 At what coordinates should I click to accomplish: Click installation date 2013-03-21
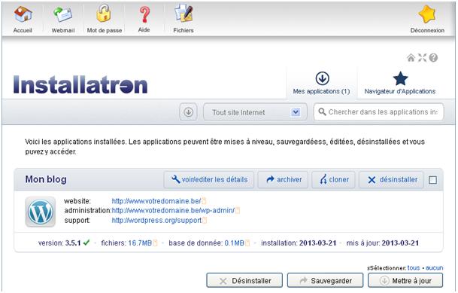318,243
